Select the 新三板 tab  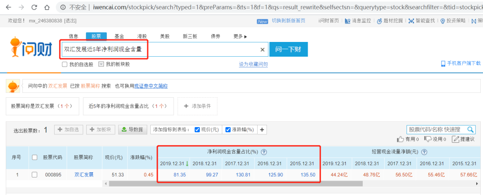click(190, 36)
